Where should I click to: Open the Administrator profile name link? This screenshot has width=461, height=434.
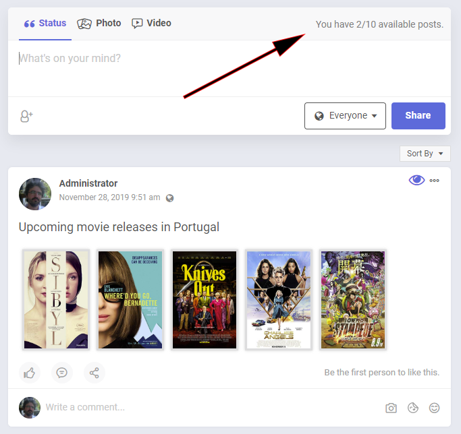pos(88,183)
